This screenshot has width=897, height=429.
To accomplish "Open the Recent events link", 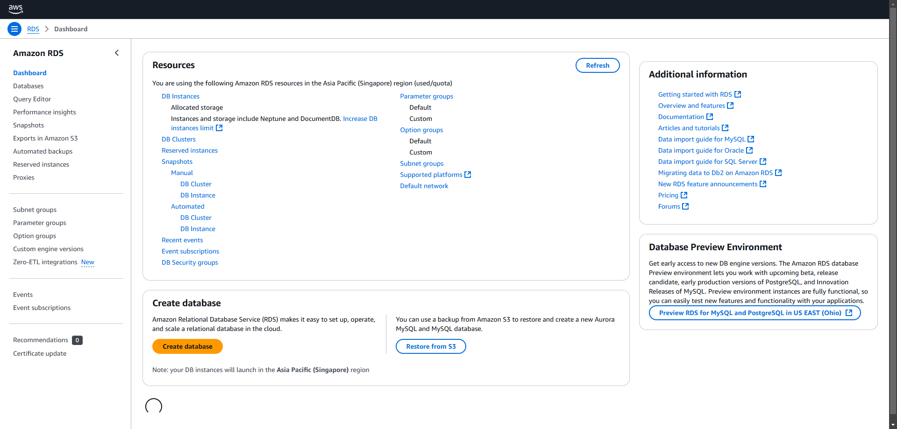I will (x=182, y=240).
